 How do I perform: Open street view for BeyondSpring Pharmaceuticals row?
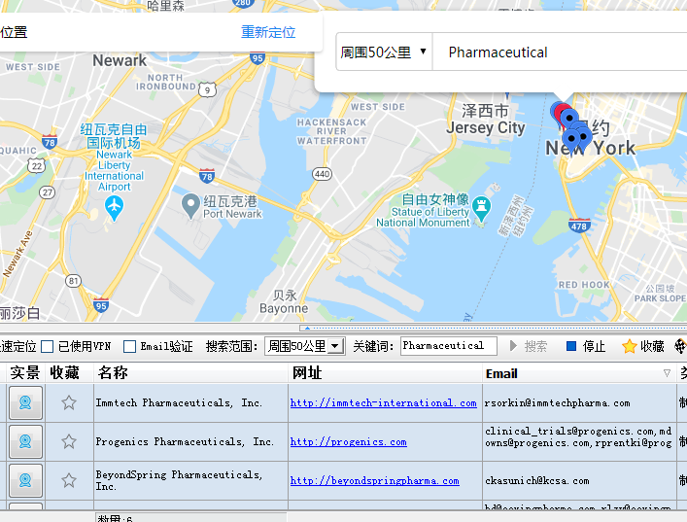[25, 480]
